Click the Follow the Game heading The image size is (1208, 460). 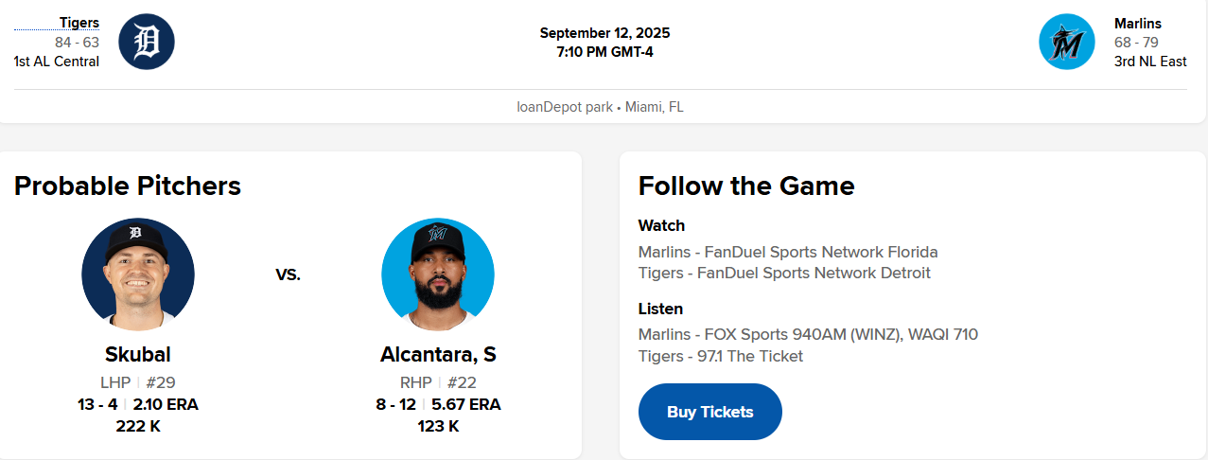746,186
